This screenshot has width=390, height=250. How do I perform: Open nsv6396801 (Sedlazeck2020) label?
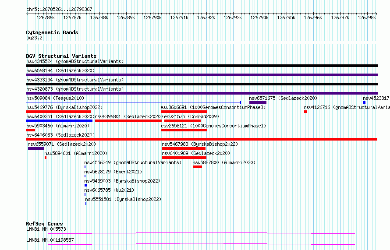129,116
